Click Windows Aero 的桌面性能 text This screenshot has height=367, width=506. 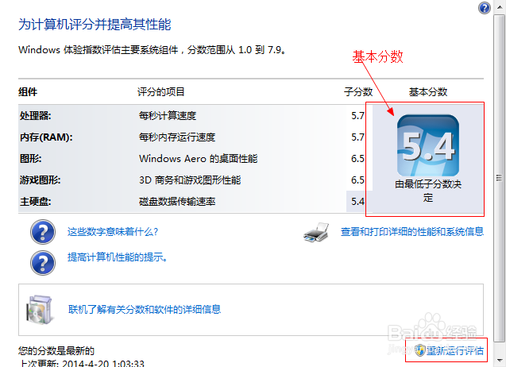(198, 159)
